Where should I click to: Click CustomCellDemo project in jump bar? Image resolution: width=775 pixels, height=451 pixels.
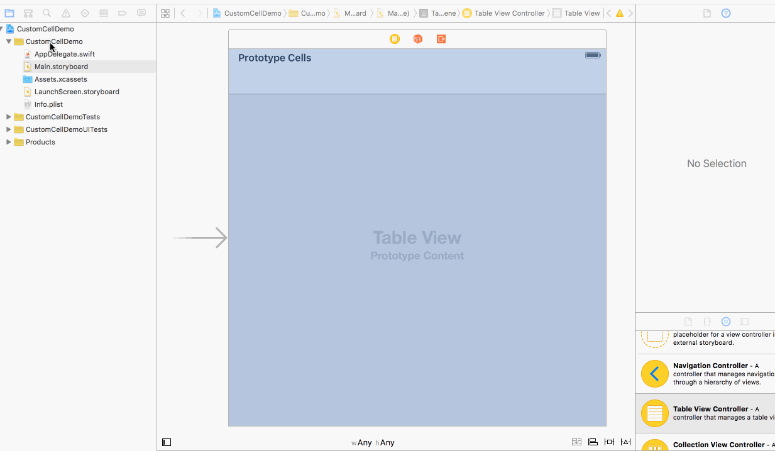(247, 13)
